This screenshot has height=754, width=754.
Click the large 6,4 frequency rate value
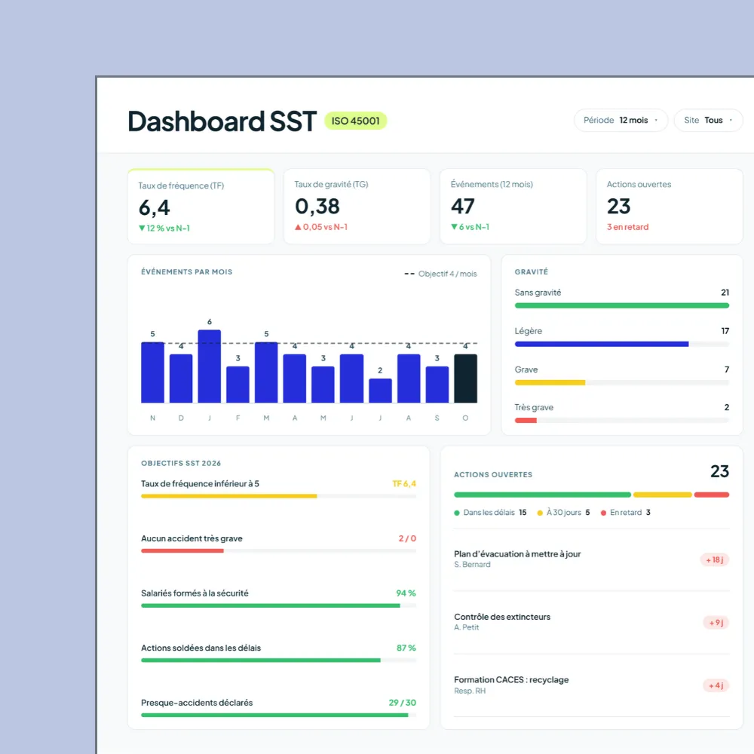155,208
